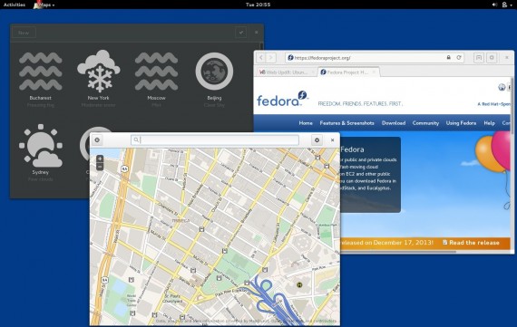The height and width of the screenshot is (327, 517).
Task: Open the Activities overview
Action: click(x=15, y=5)
